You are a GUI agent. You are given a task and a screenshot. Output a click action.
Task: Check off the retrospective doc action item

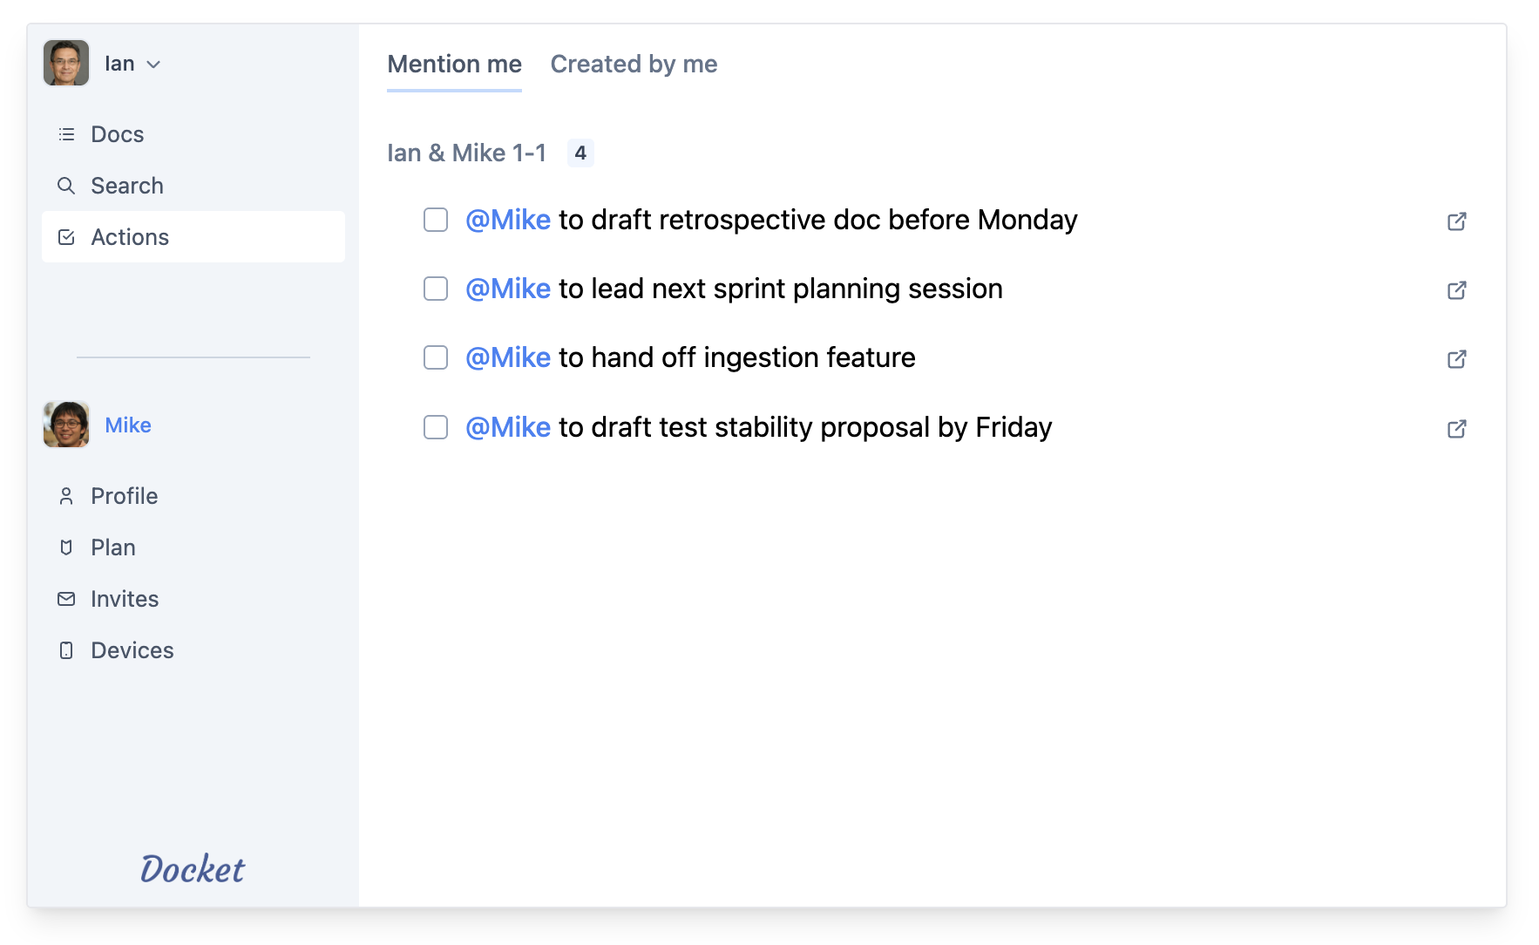(x=436, y=220)
